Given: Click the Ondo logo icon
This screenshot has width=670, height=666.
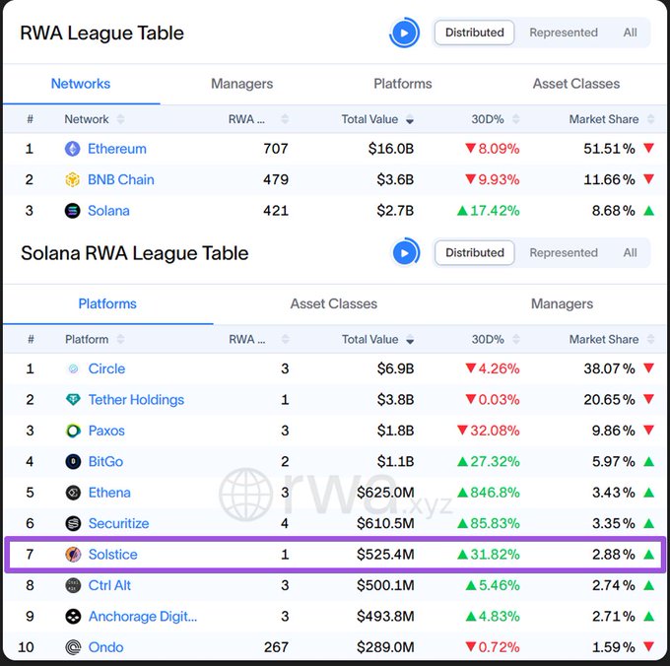Looking at the screenshot, I should 73,647.
